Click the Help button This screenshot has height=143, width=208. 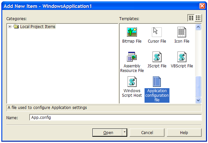coord(184,132)
